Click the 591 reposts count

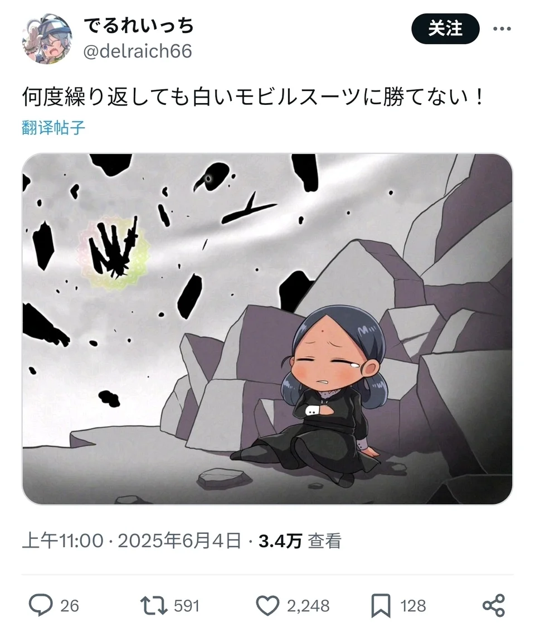187,606
